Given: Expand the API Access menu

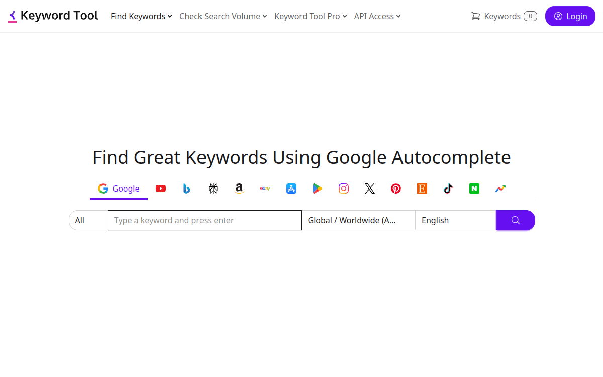Looking at the screenshot, I should tap(377, 16).
